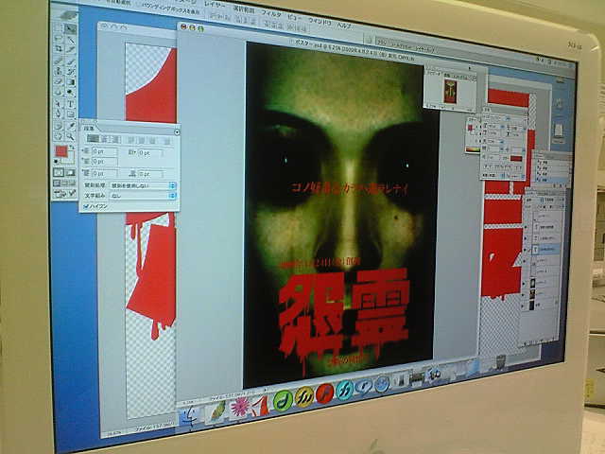
Task: Select the Path Selection tool
Action: (x=59, y=104)
